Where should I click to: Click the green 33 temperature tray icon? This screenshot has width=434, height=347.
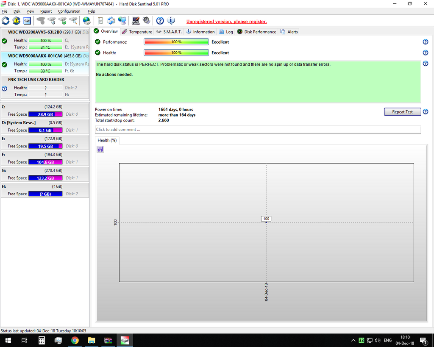361,340
